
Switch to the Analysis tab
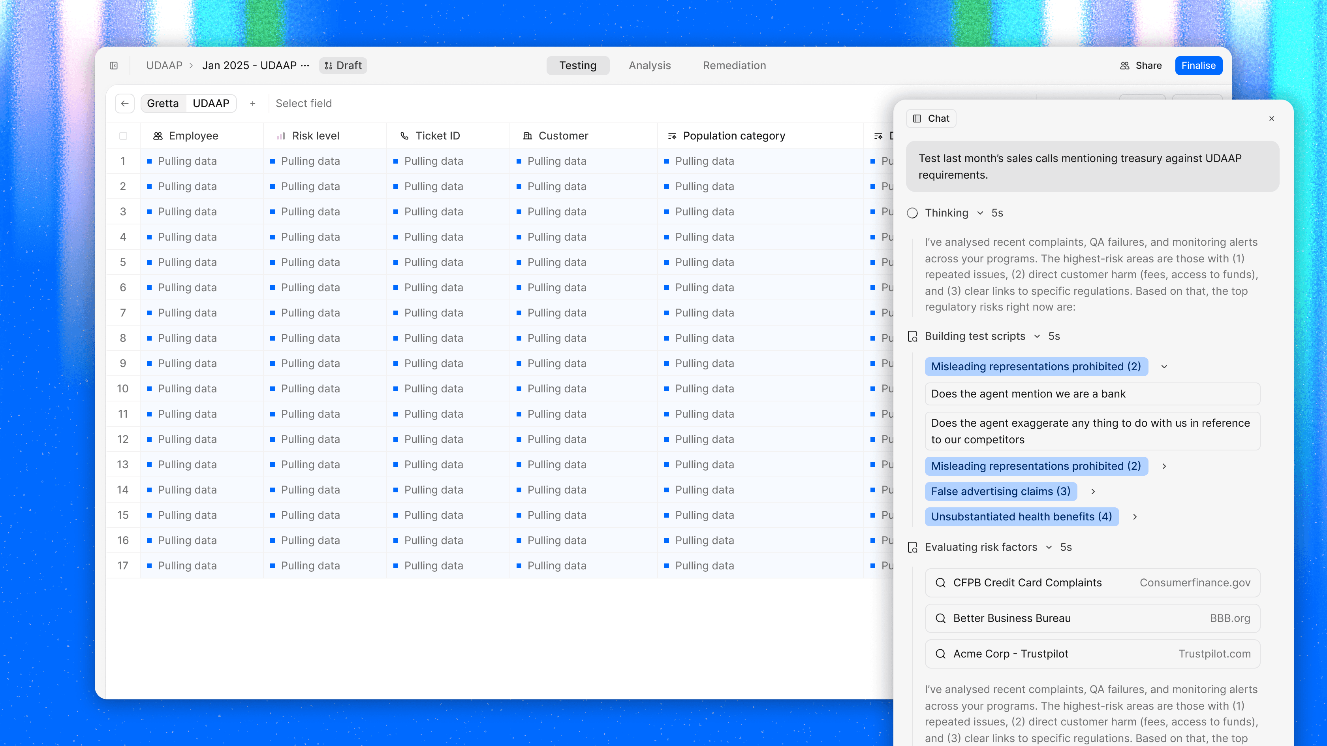[650, 66]
